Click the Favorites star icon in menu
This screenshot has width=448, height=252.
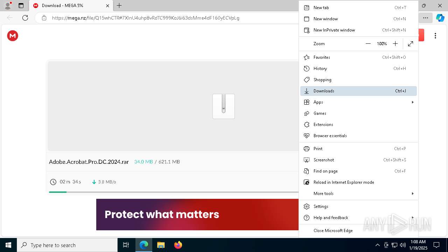pyautogui.click(x=307, y=57)
